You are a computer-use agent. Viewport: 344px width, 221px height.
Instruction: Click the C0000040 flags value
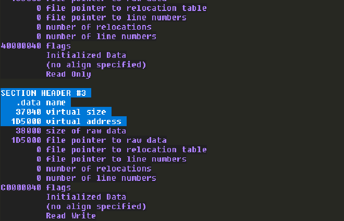tap(21, 188)
